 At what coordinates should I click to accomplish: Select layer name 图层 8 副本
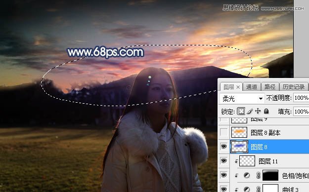pos(265,133)
